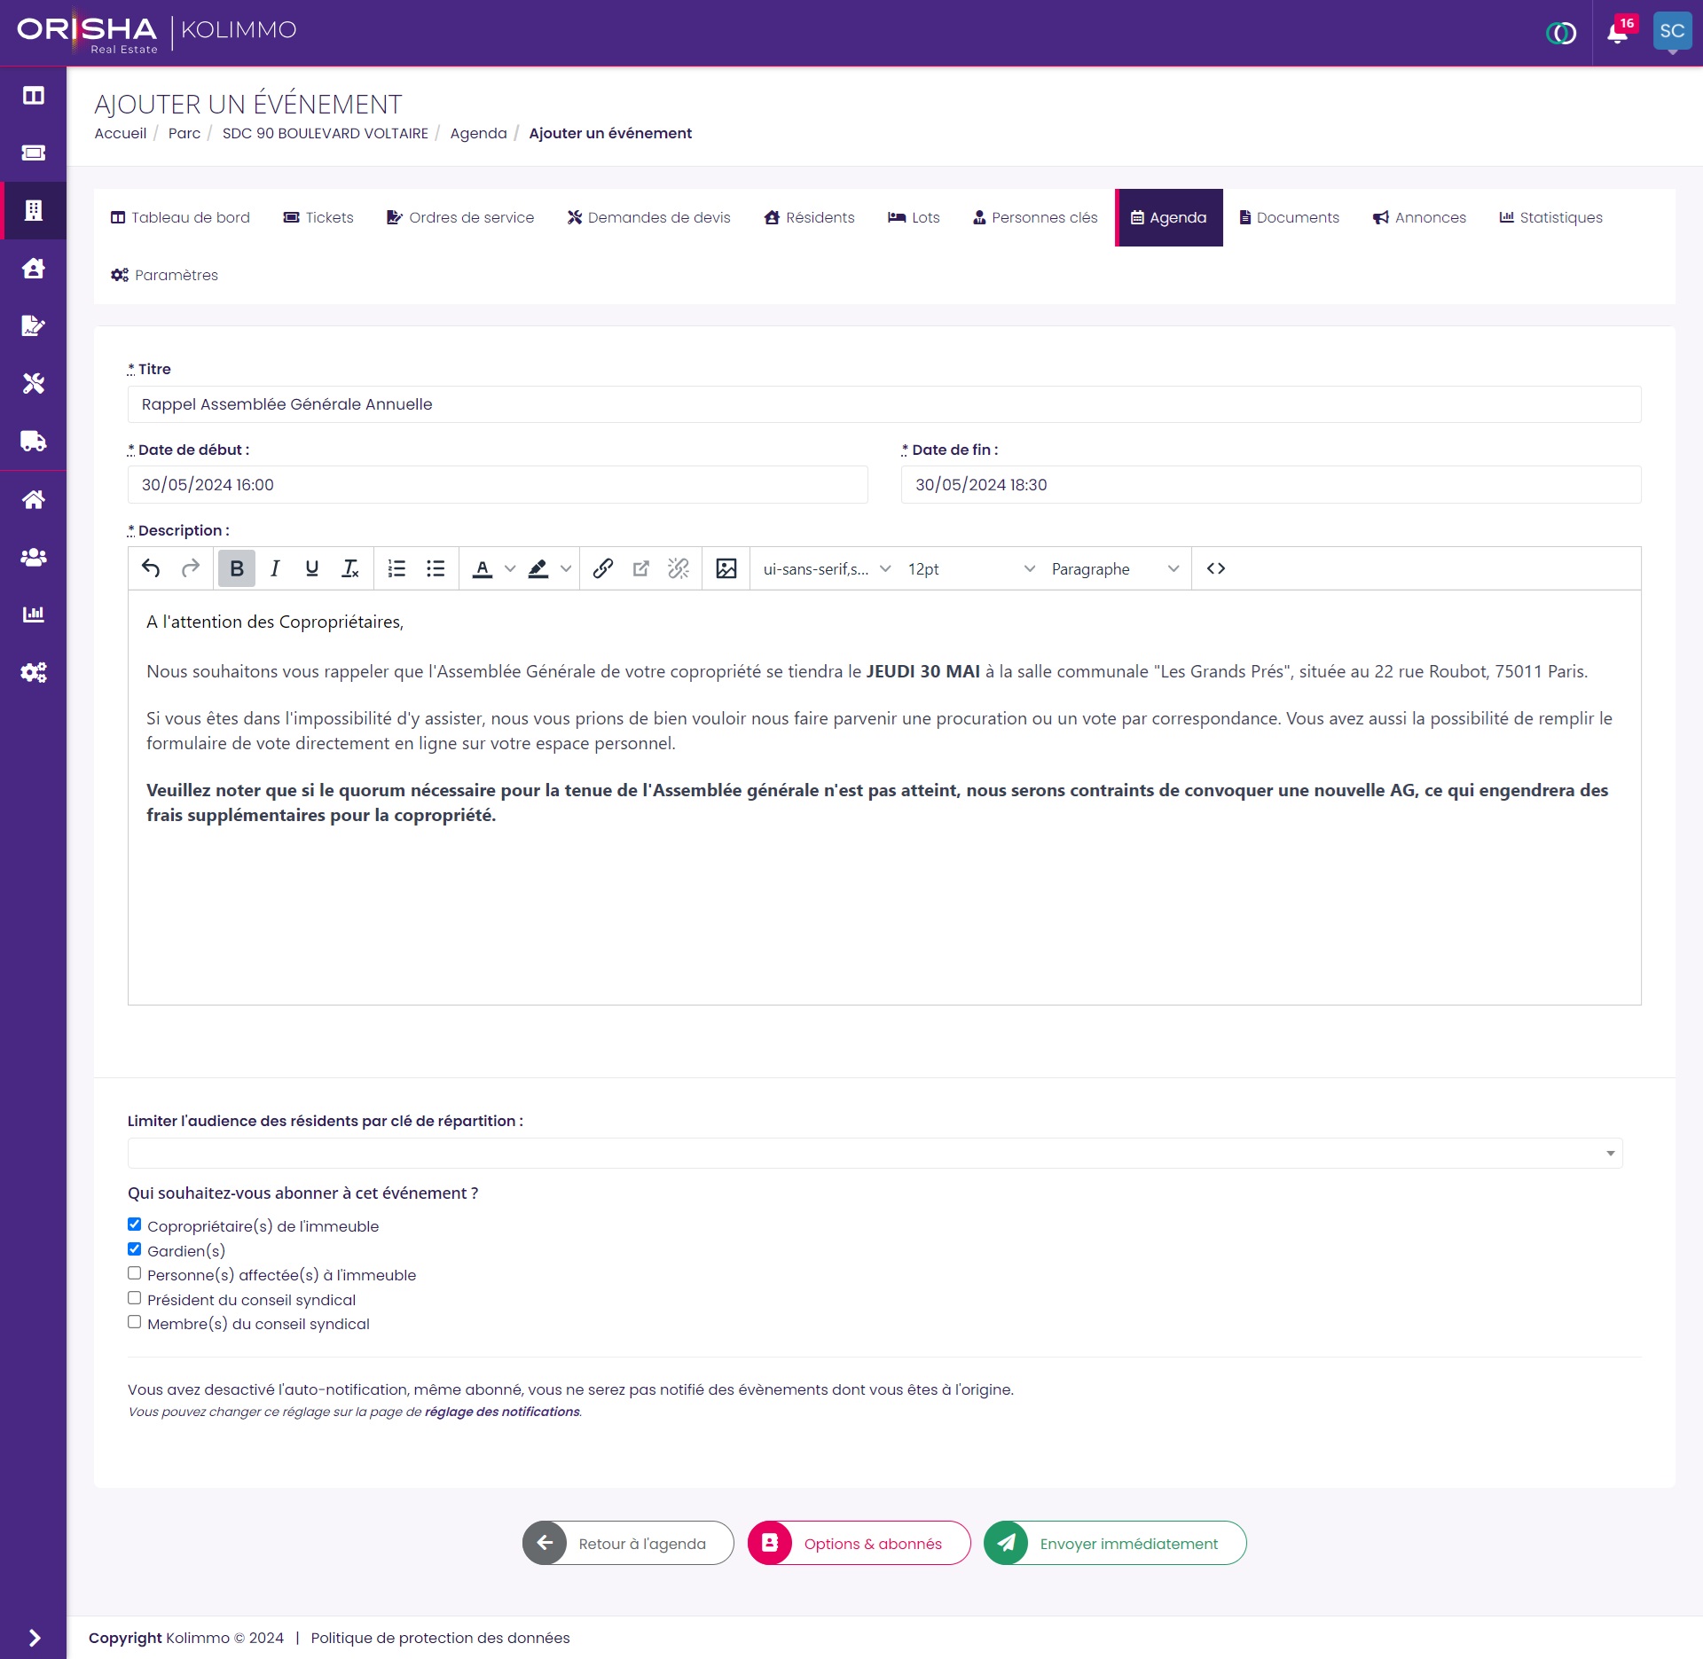Click Envoyer immédiatement button
The height and width of the screenshot is (1659, 1703).
pos(1115,1544)
